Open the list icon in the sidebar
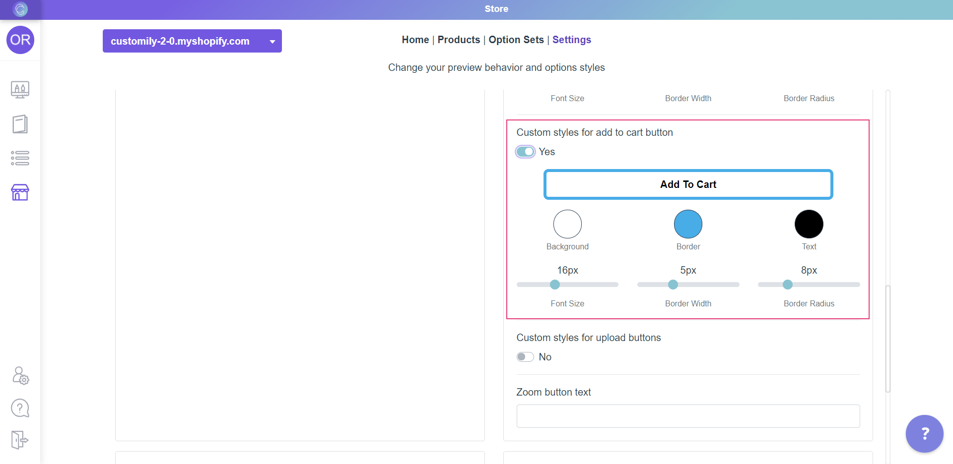 (x=20, y=158)
